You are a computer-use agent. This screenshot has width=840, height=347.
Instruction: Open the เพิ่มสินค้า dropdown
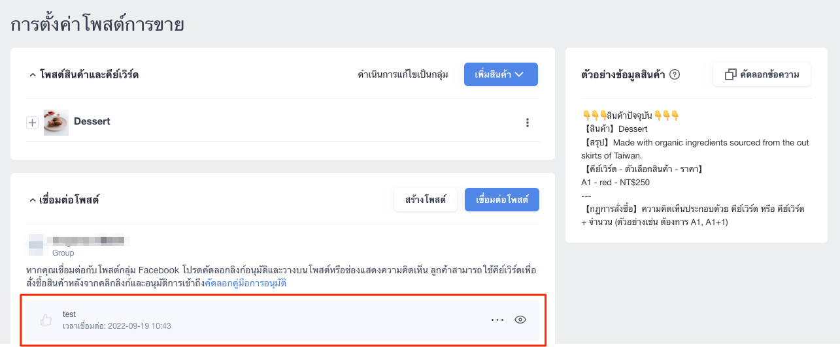(501, 74)
